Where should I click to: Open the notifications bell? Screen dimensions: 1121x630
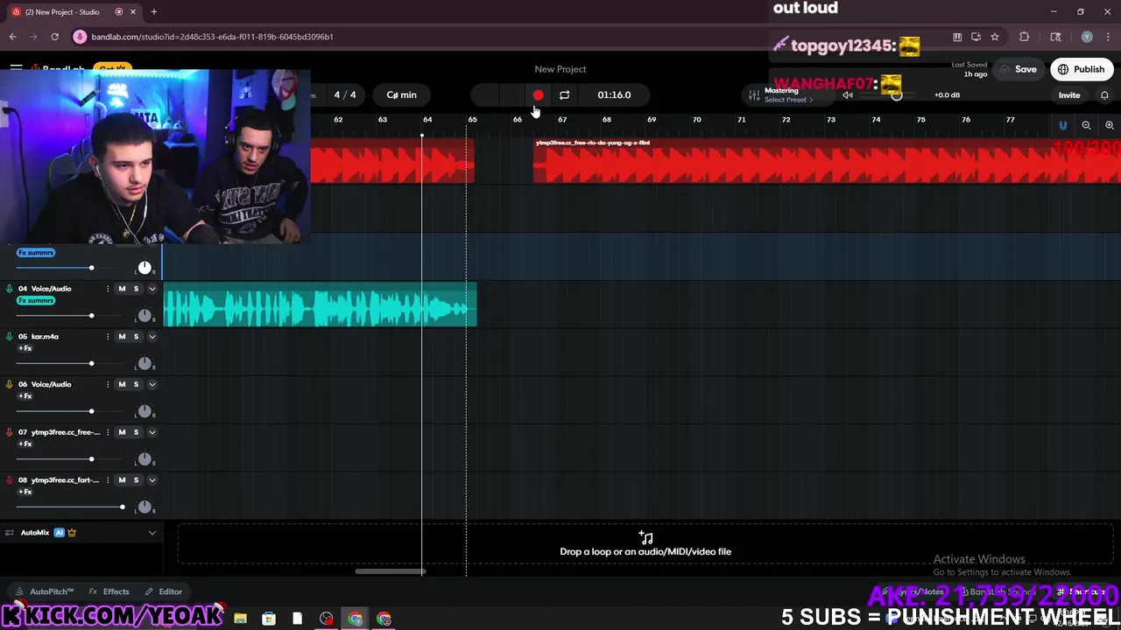pos(1104,94)
